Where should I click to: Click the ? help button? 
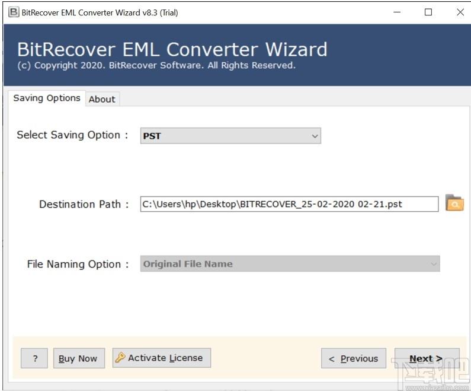coord(34,358)
